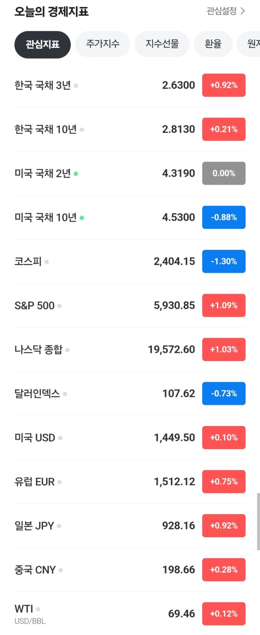Click the gray dot beside 한국 국채 3년
The width and height of the screenshot is (260, 635).
click(76, 85)
